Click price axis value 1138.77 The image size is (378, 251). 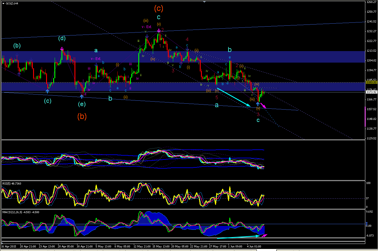pos(371,129)
